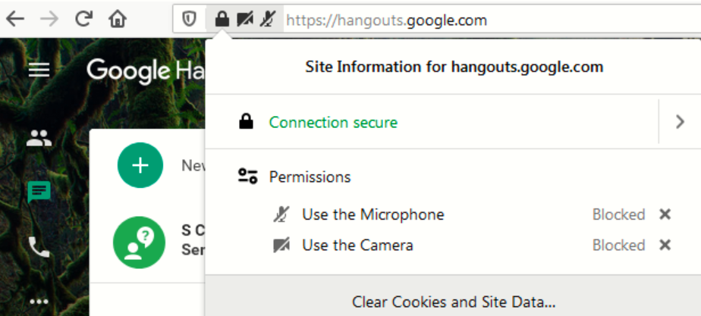Click Clear Cookies and Site Data
The width and height of the screenshot is (701, 316).
tap(453, 302)
